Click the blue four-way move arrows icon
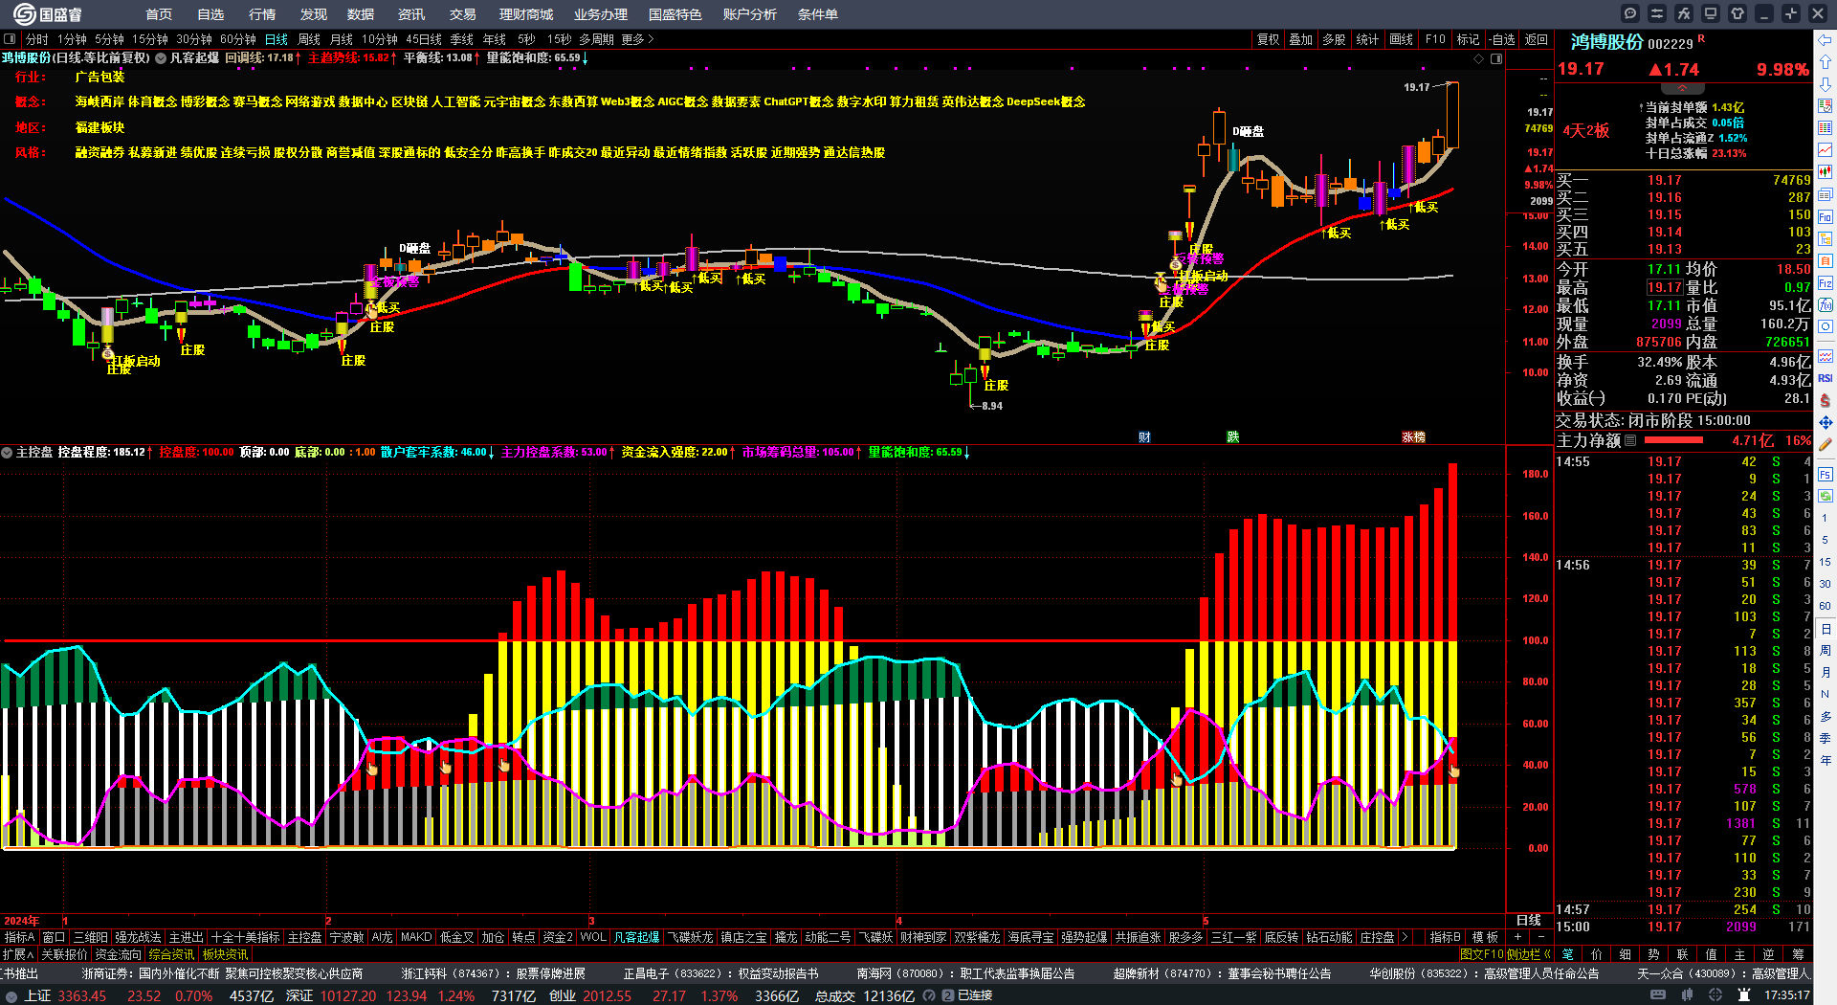This screenshot has height=1005, width=1837. [x=1826, y=422]
